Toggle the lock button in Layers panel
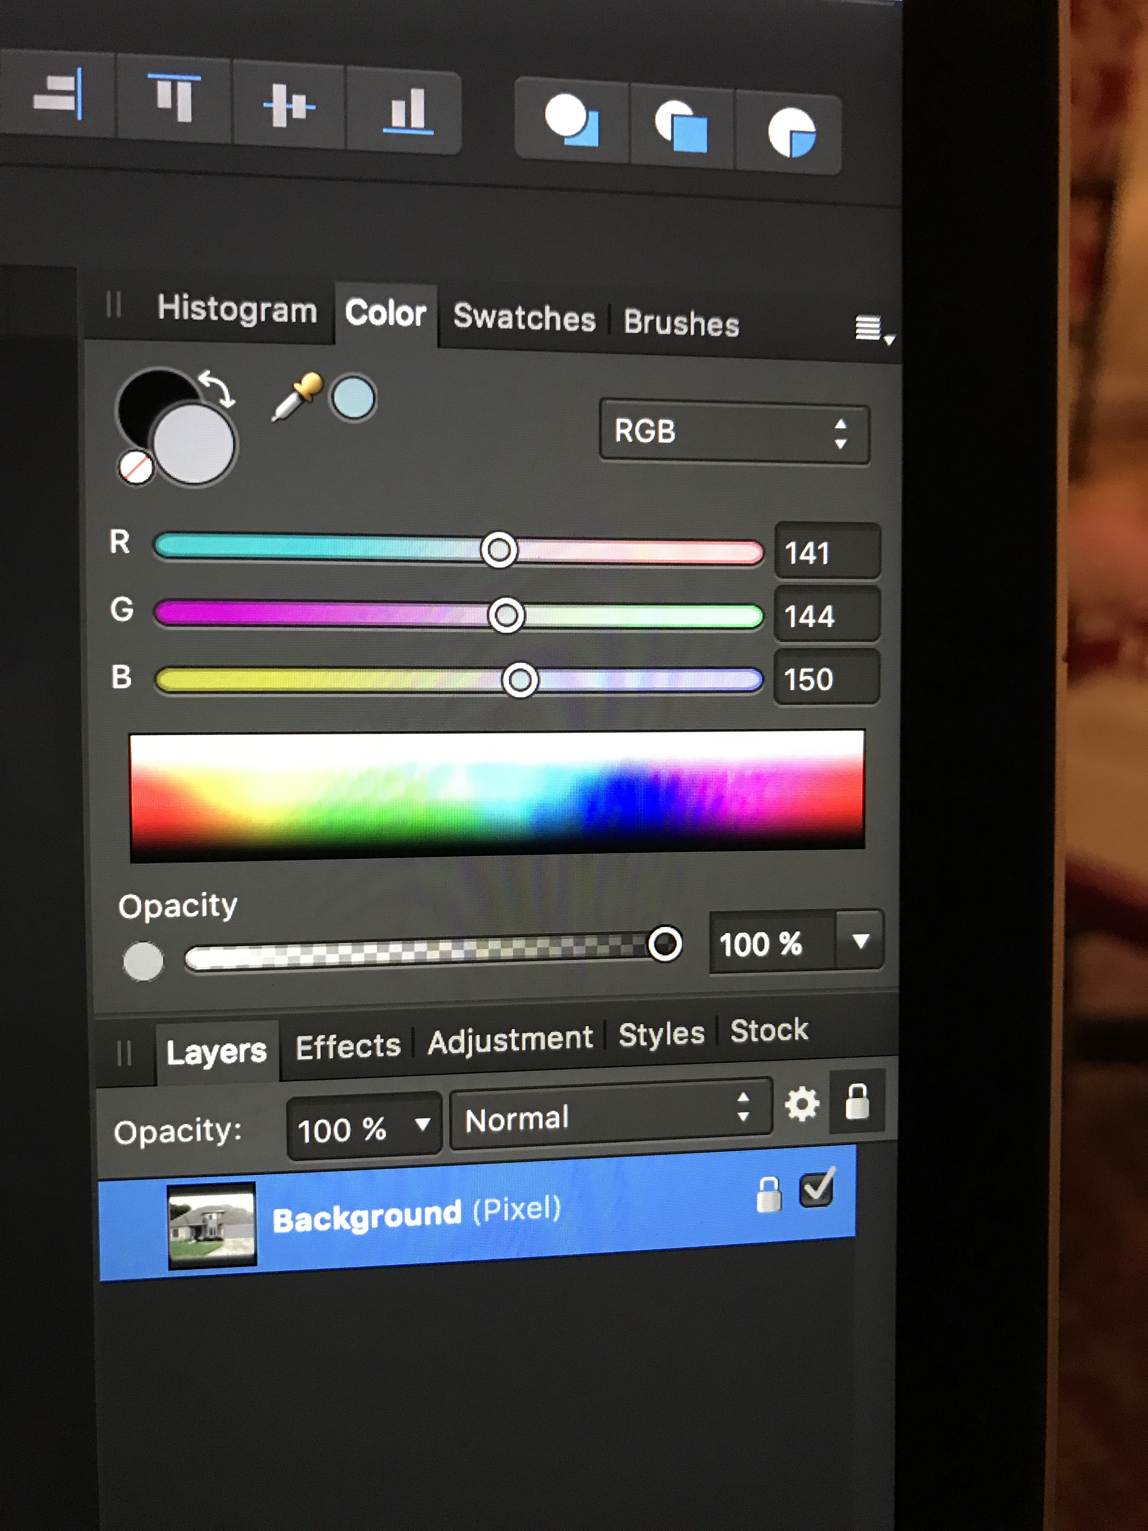 tap(857, 1102)
